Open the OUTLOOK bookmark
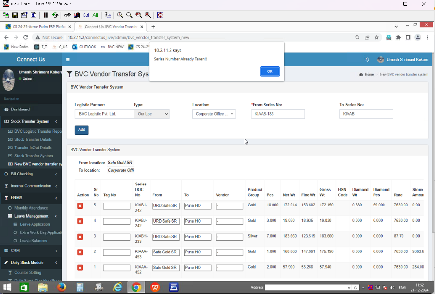435x294 pixels. (x=84, y=47)
